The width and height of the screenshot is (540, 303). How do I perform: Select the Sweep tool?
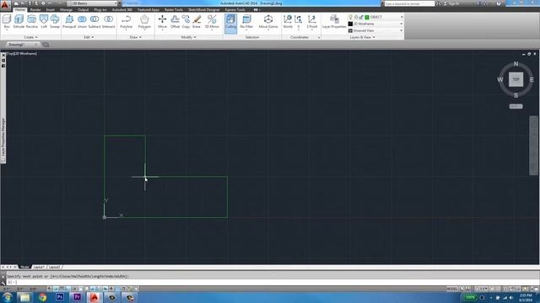pos(55,22)
